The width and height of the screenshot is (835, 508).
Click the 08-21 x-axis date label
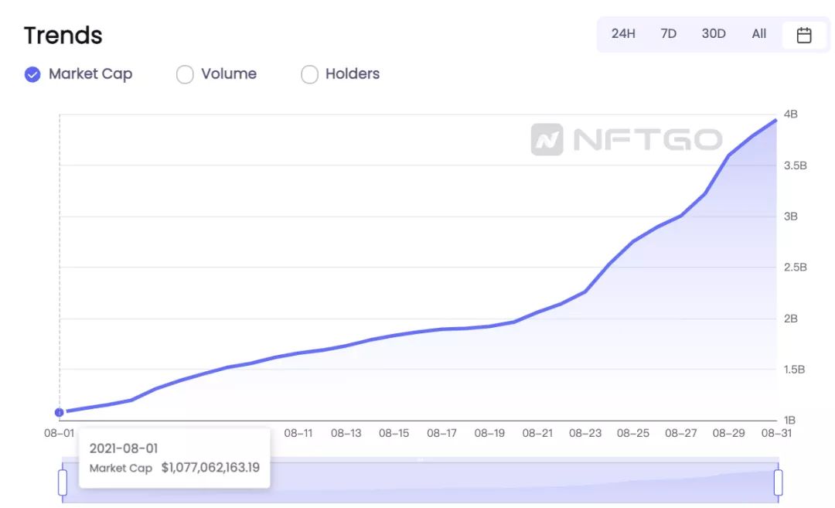(x=537, y=434)
